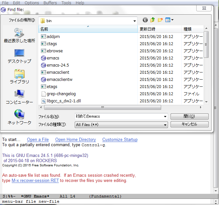Open the view menu icon
The width and height of the screenshot is (219, 205).
click(x=169, y=20)
